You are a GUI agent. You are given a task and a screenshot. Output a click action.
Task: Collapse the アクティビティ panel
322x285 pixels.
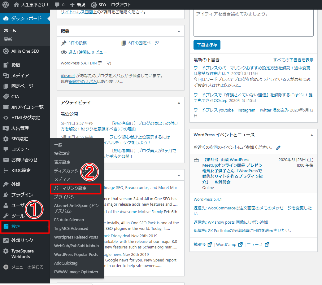coord(179,103)
